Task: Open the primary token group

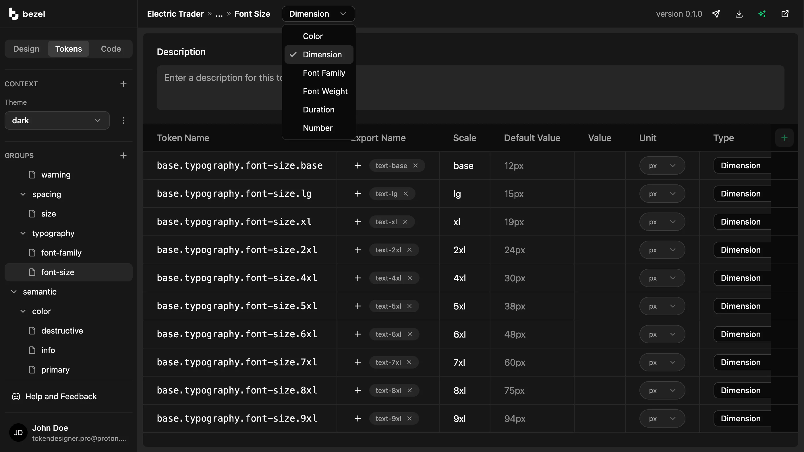Action: click(x=69, y=370)
